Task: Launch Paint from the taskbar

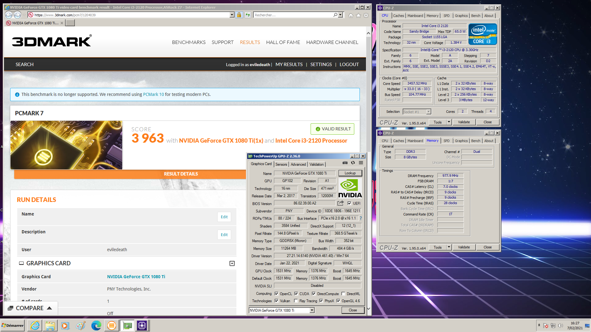Action: (x=81, y=326)
